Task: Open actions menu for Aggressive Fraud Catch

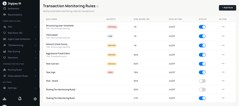Action: coord(223,55)
